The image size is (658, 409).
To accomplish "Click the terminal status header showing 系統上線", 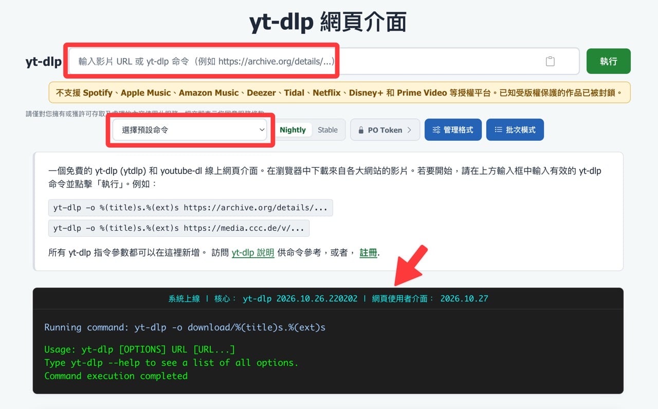I will point(328,299).
